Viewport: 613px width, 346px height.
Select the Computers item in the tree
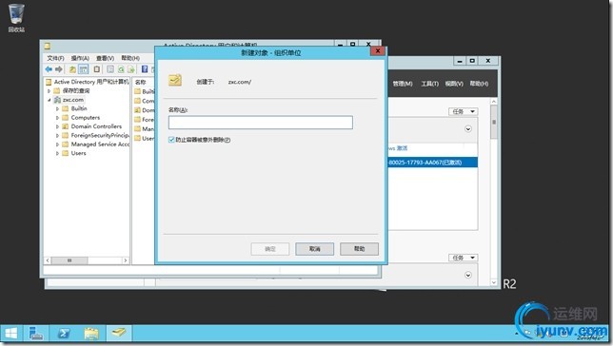(86, 118)
